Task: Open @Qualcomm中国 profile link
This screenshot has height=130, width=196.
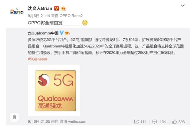Action: tap(43, 33)
